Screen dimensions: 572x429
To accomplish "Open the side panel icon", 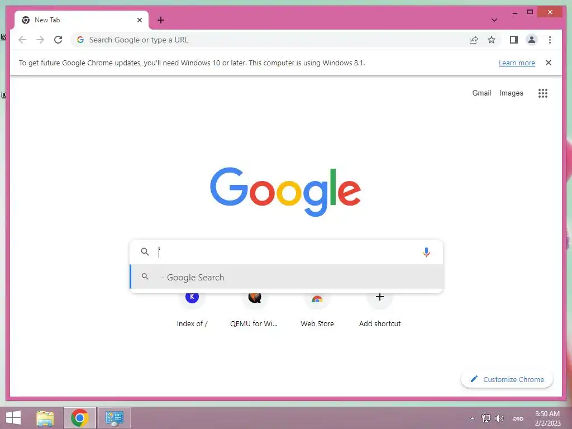I will click(514, 40).
